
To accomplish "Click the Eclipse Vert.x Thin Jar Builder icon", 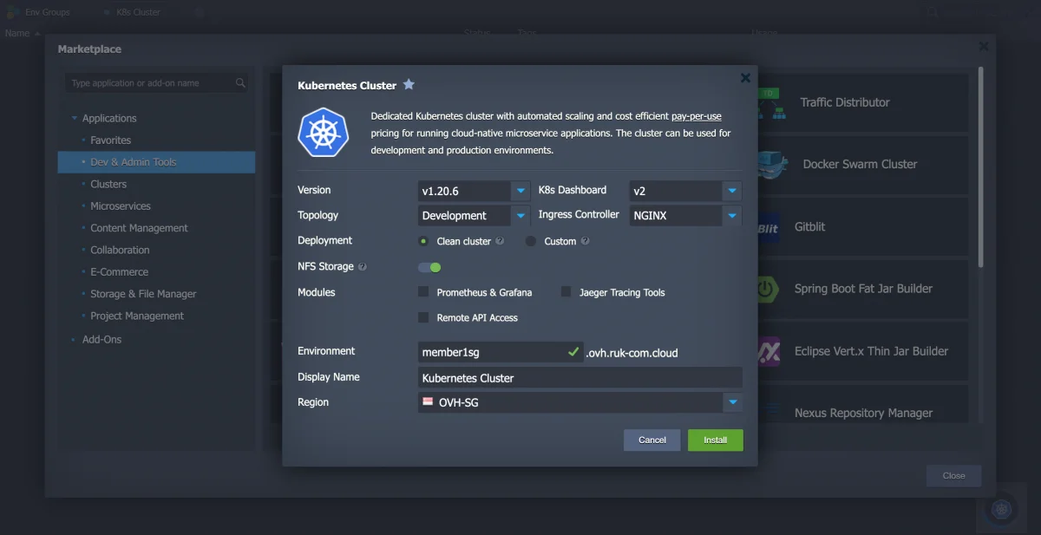I will (769, 351).
